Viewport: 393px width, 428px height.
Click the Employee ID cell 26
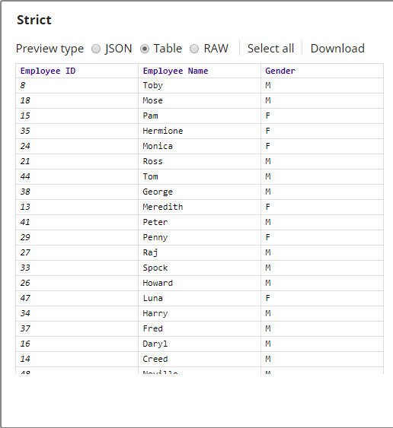(77, 283)
